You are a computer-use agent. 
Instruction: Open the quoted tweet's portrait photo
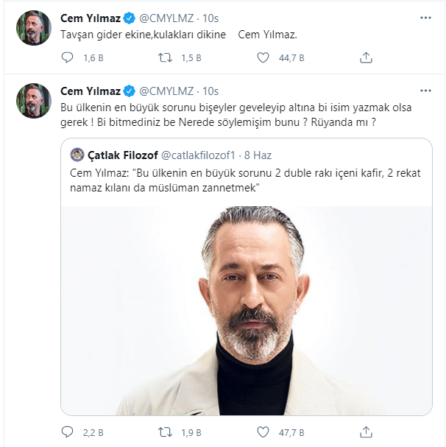[x=247, y=311]
